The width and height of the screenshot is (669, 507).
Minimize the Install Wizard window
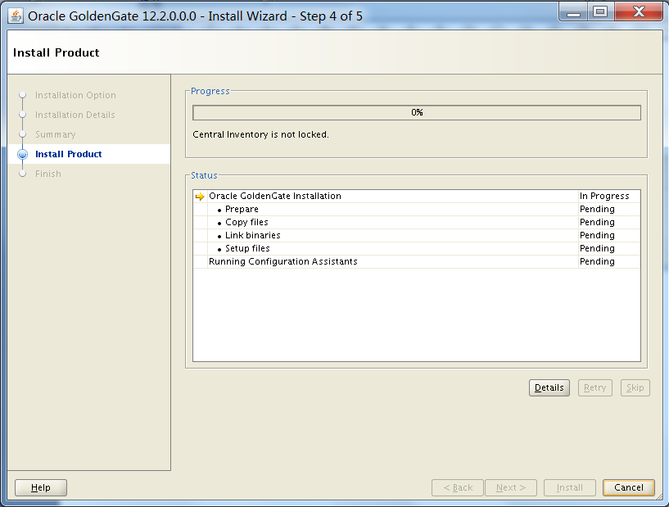click(573, 12)
